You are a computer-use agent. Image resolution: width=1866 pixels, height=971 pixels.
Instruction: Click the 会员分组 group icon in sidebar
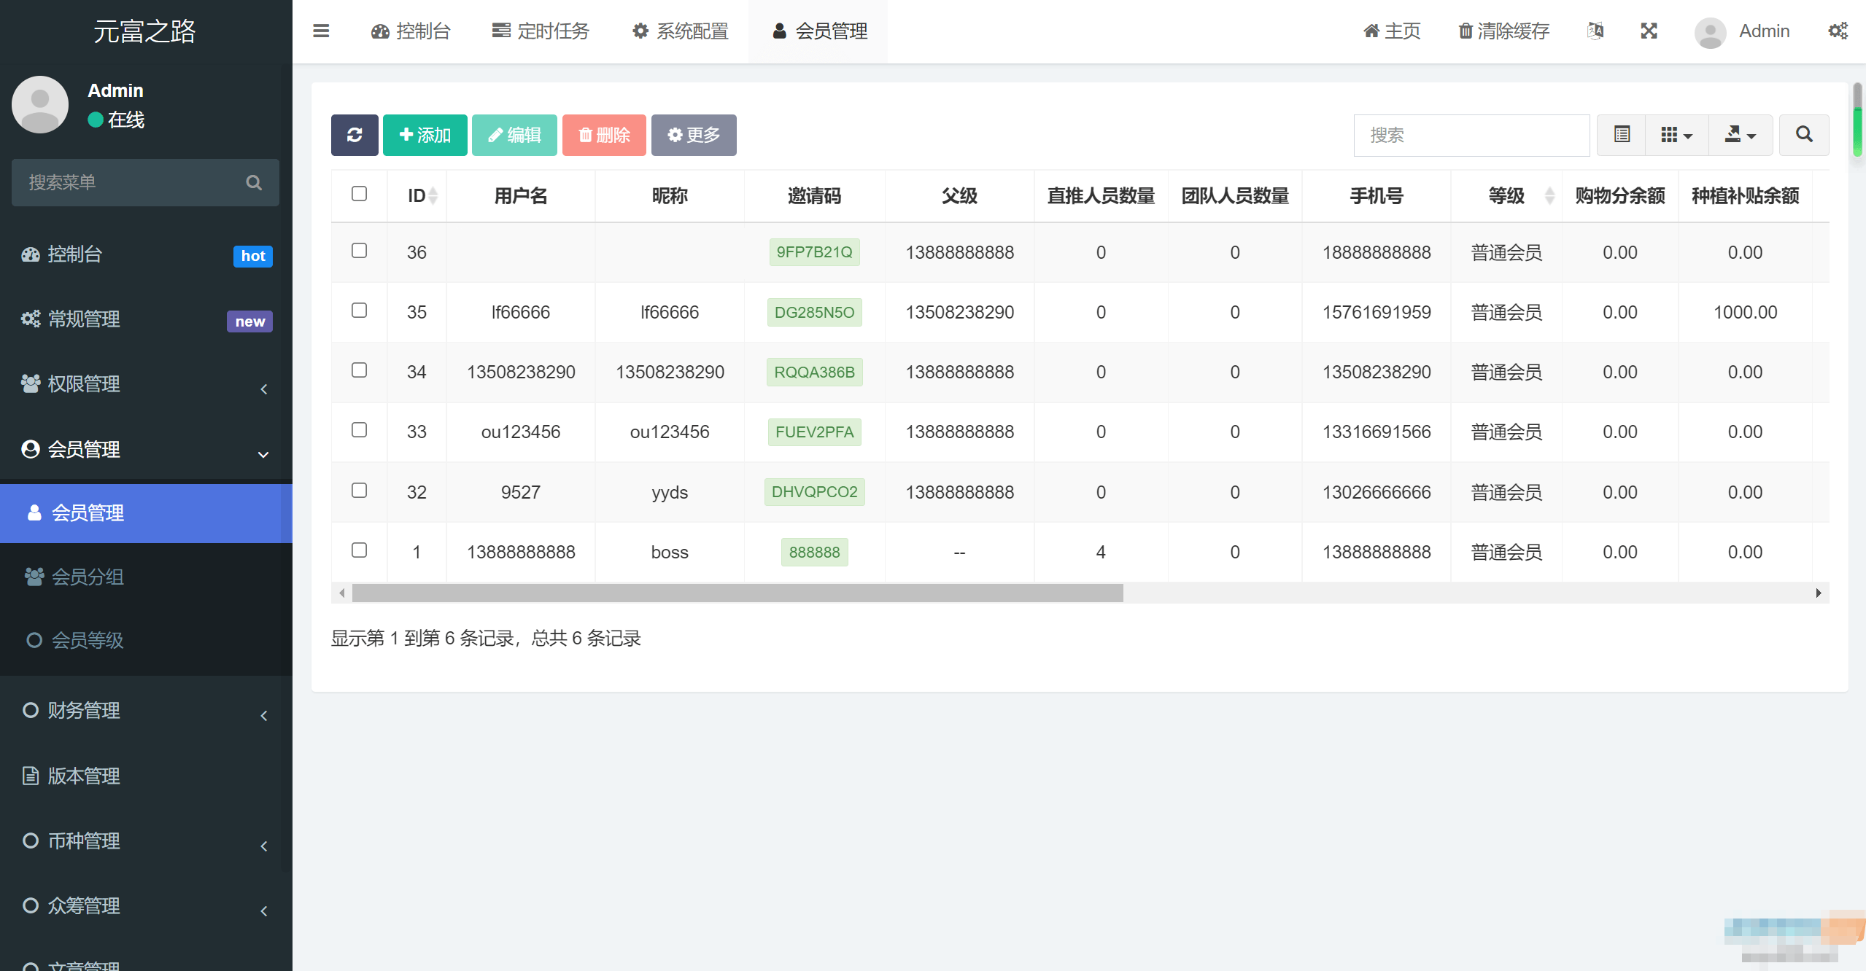(x=34, y=577)
